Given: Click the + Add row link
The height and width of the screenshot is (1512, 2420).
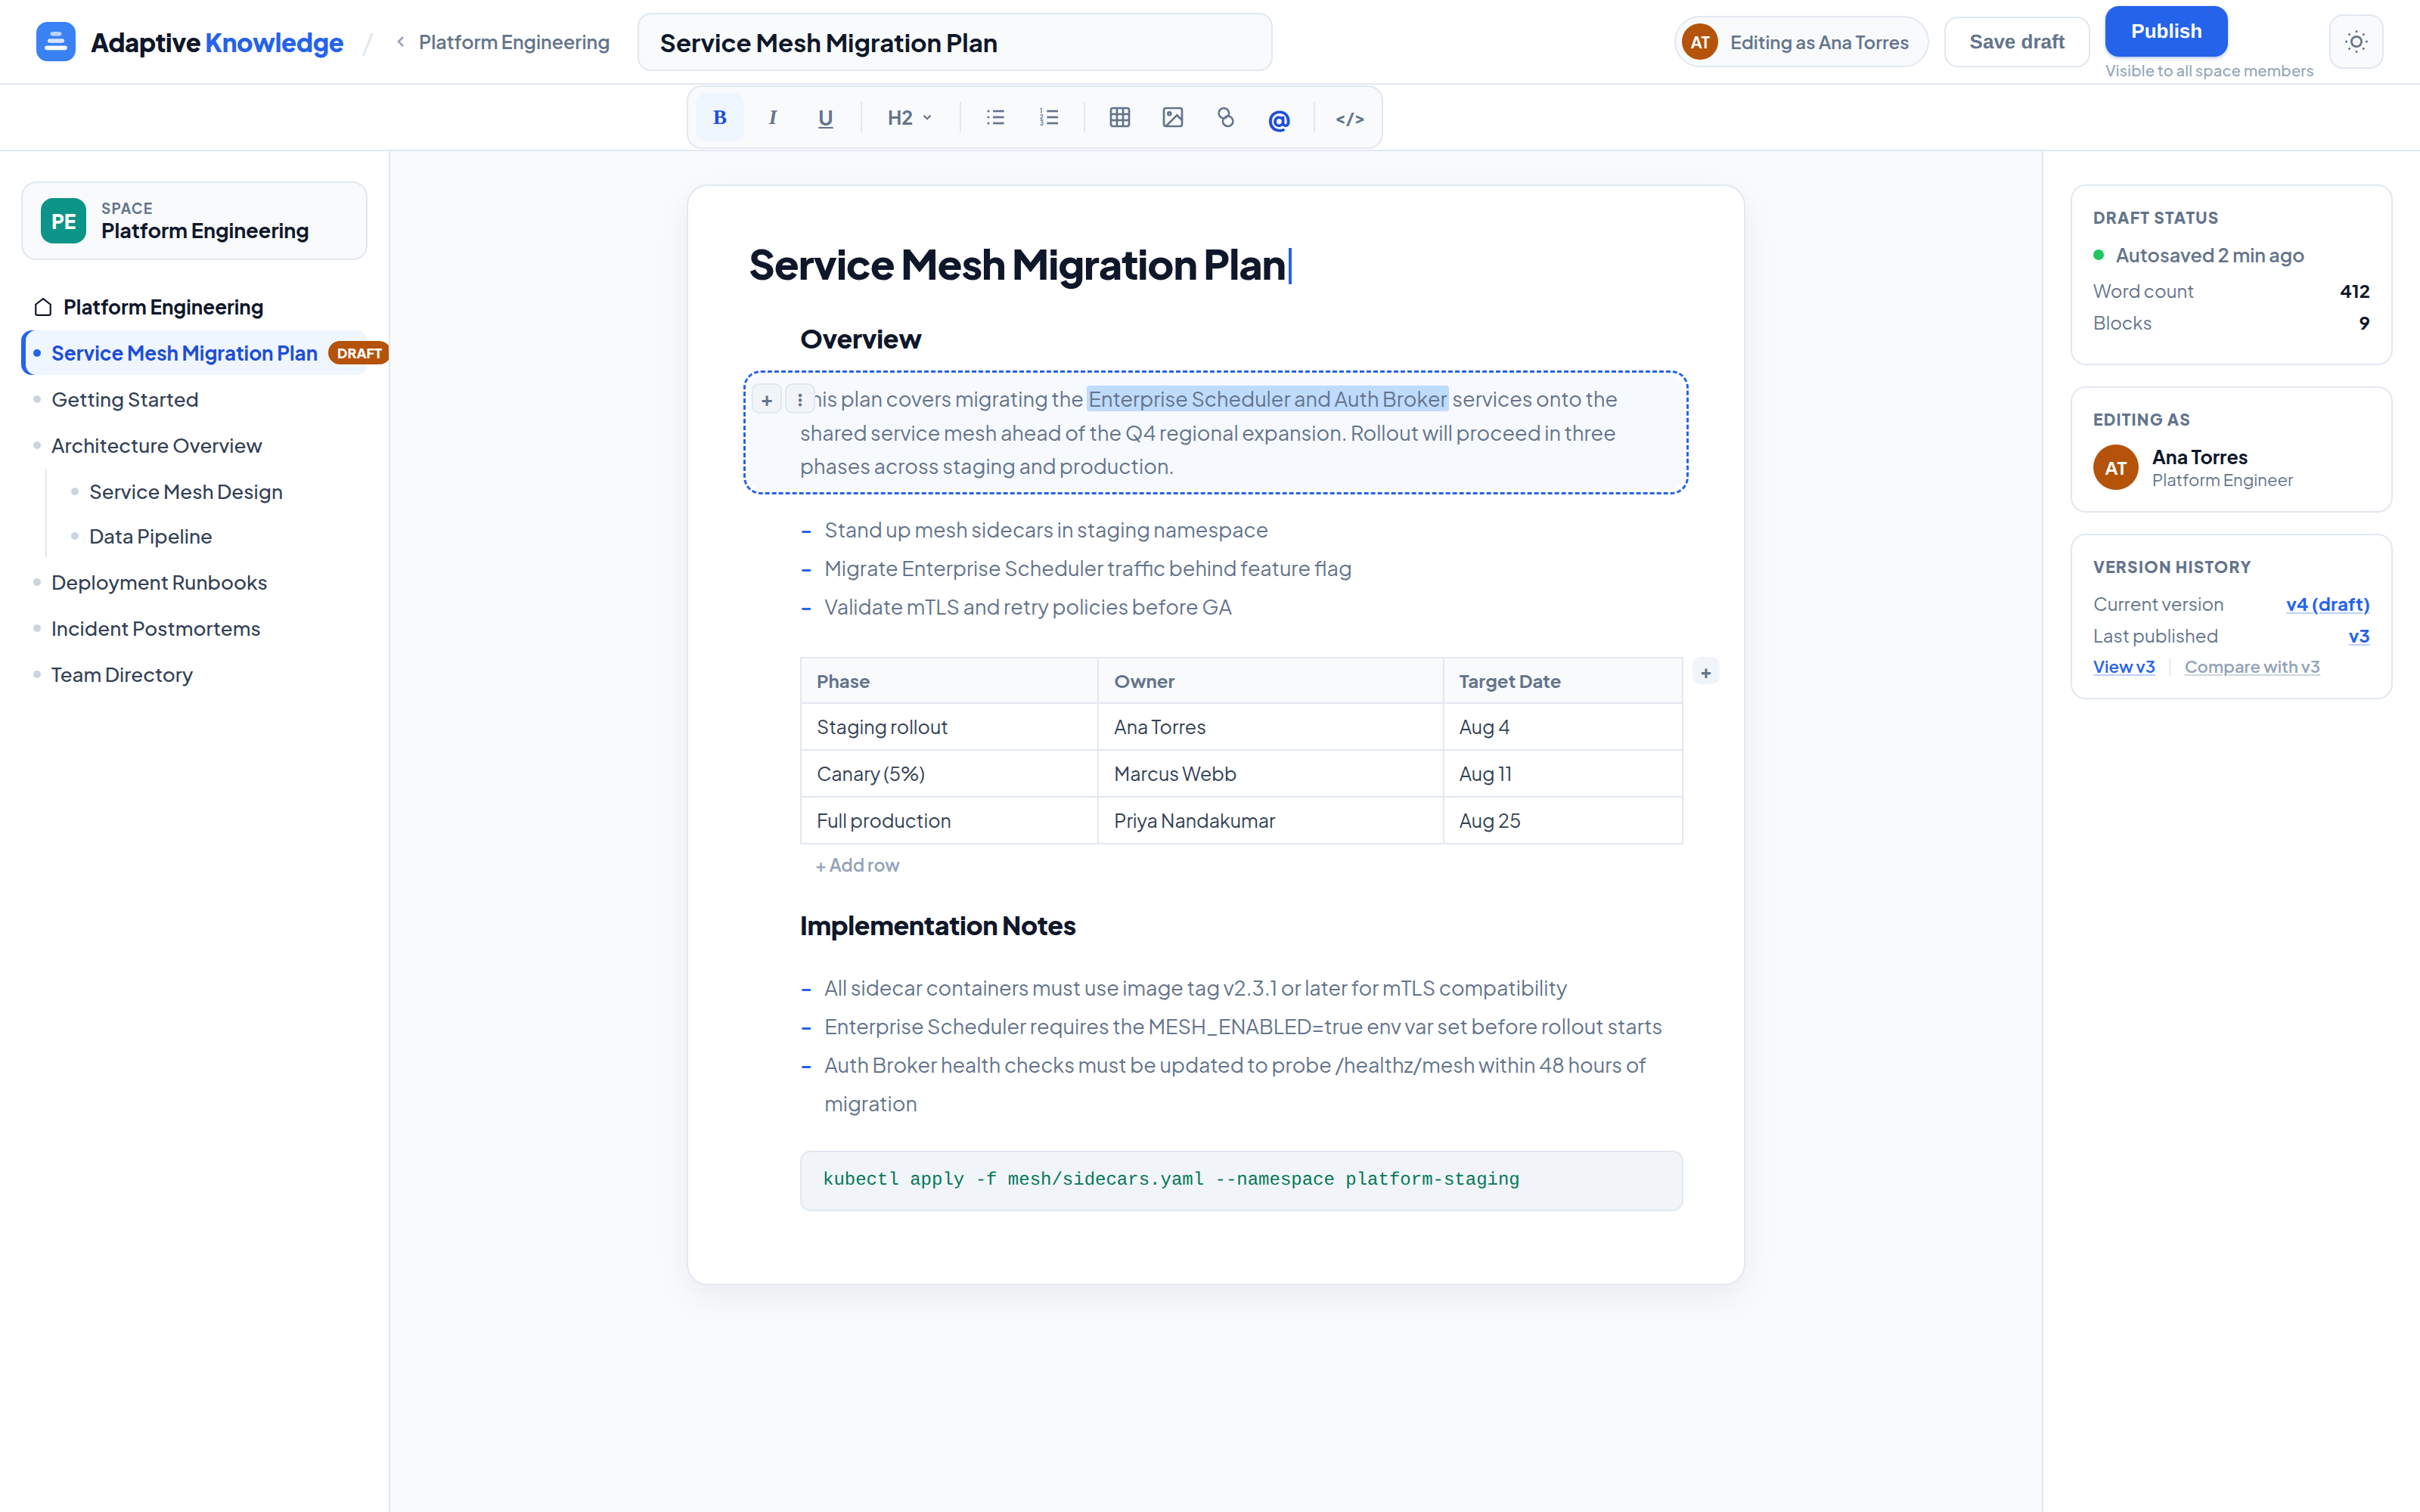Looking at the screenshot, I should click(x=858, y=865).
